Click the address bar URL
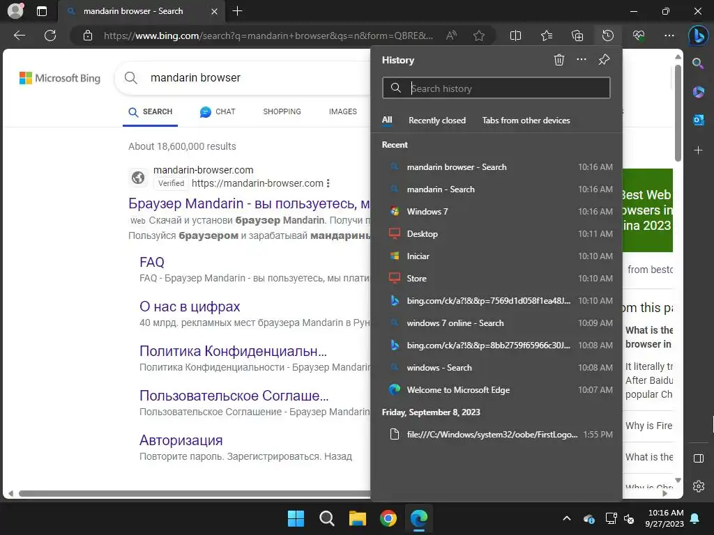Image resolution: width=714 pixels, height=535 pixels. click(268, 36)
